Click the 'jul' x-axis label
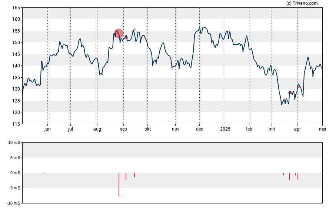329x209 pixels. click(x=70, y=129)
